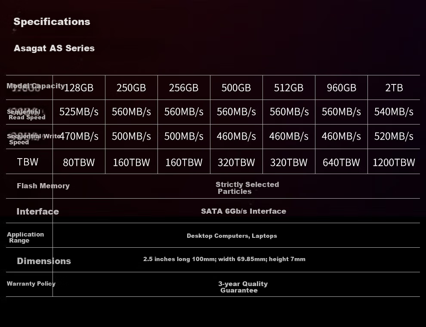Select the 250GB capacity cell
This screenshot has height=327, width=426.
pyautogui.click(x=131, y=87)
